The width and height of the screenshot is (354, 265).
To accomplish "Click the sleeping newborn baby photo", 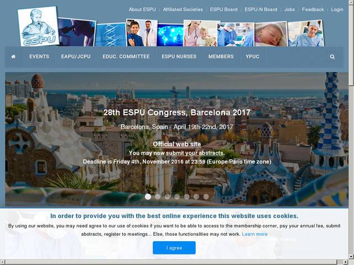I will point(271,34).
